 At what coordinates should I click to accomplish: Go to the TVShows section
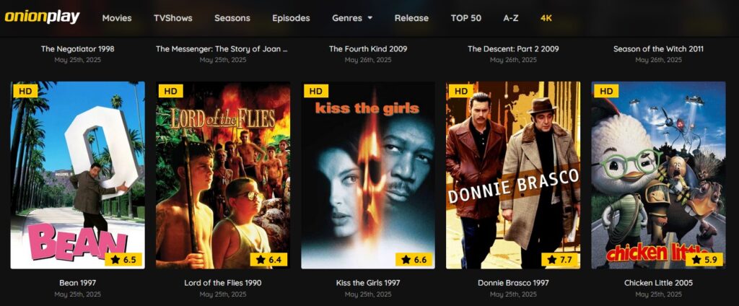coord(173,18)
